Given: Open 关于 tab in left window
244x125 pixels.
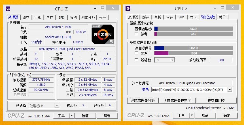Looking at the screenshot, I should click(x=102, y=17).
